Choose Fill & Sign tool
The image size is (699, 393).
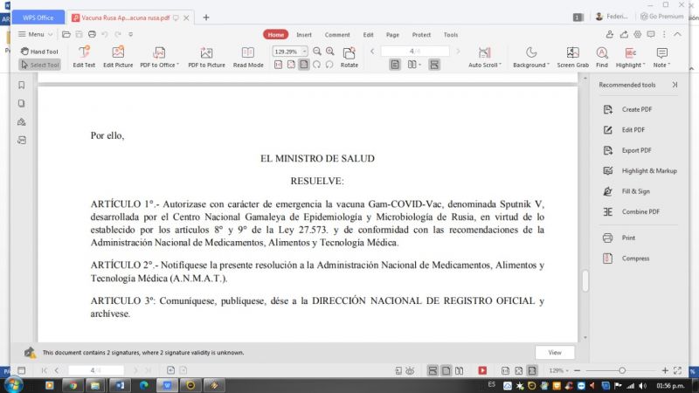pos(626,191)
